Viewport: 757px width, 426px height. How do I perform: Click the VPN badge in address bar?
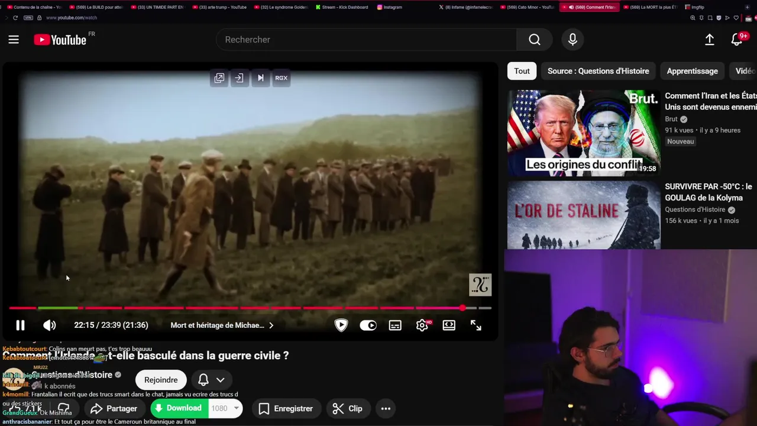pyautogui.click(x=28, y=18)
